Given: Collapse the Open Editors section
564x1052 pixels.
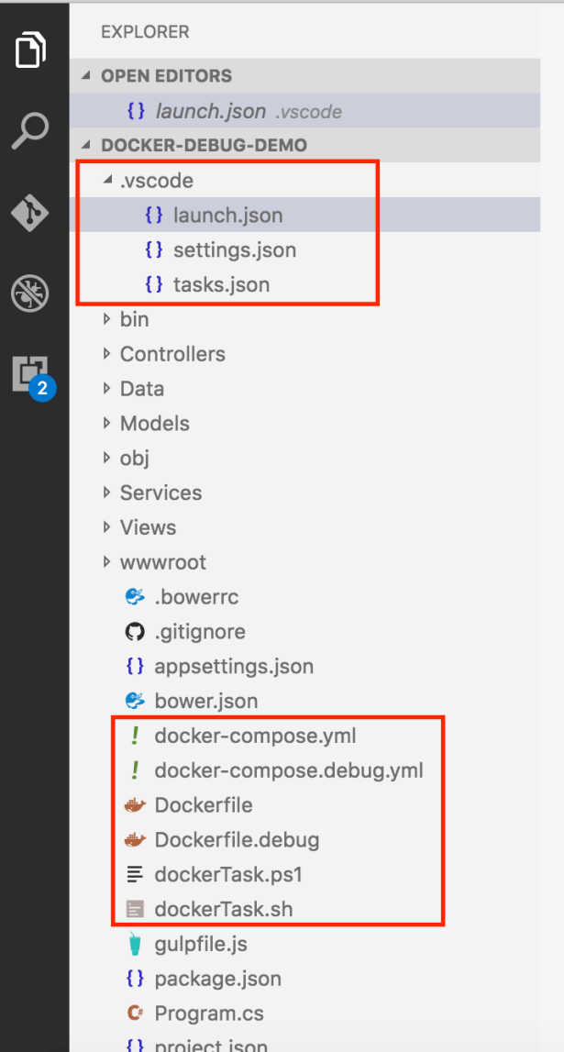Looking at the screenshot, I should pyautogui.click(x=88, y=76).
